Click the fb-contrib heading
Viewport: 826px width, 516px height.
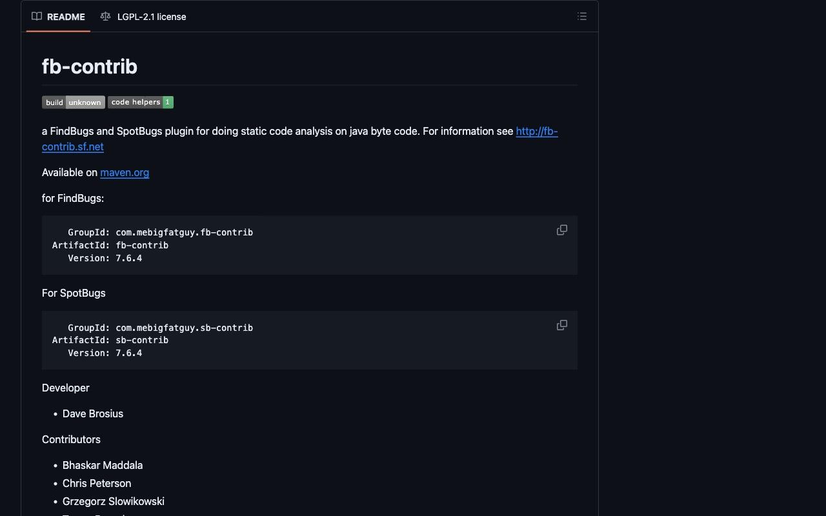tap(90, 66)
